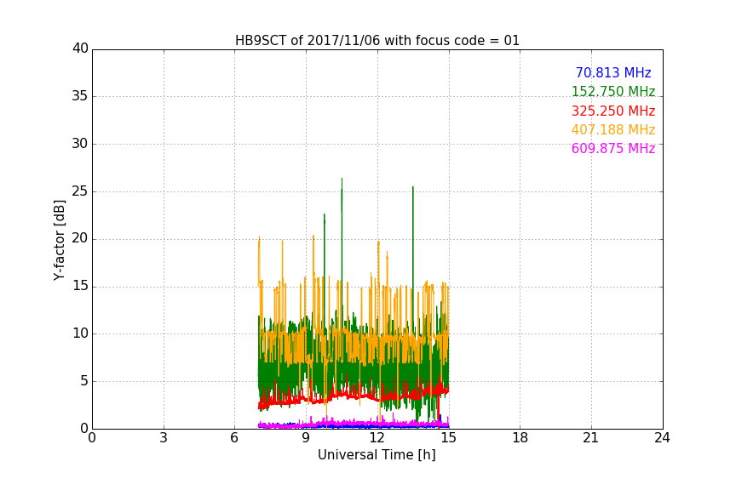Select the 70.813 MHz legend label
736x490 pixels.
613,73
